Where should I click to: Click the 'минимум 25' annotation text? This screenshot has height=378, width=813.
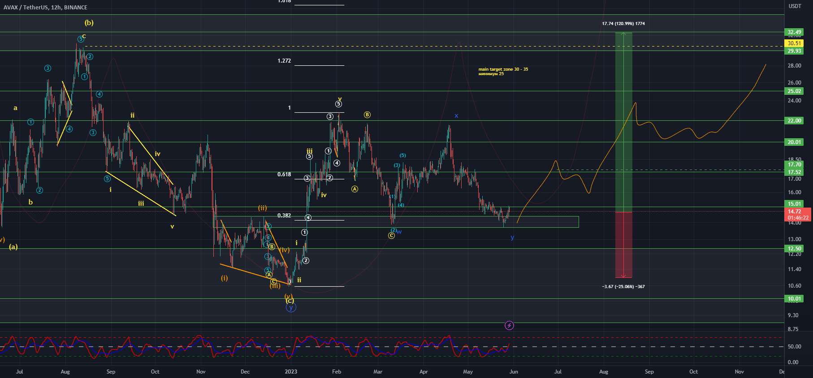click(x=491, y=74)
